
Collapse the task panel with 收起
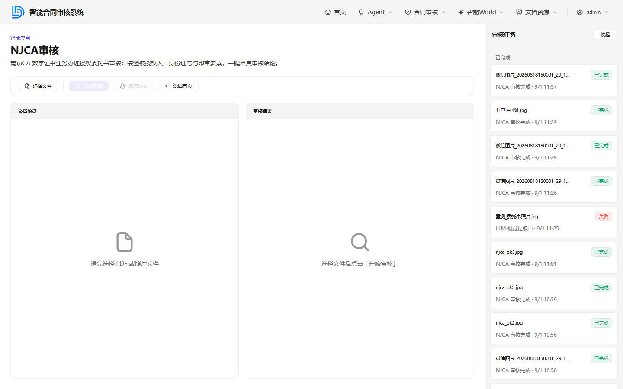(x=605, y=35)
